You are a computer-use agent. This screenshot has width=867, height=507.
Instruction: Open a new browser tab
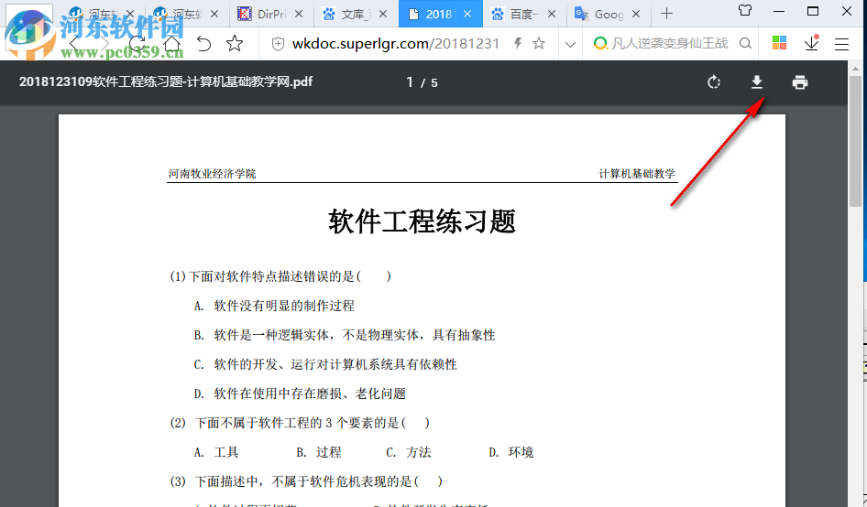(x=667, y=14)
